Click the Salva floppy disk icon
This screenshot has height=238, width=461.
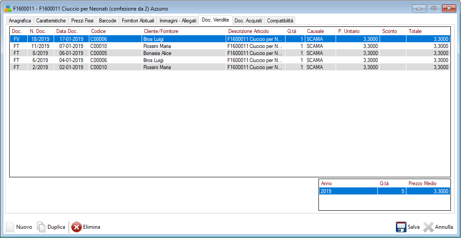click(x=401, y=227)
